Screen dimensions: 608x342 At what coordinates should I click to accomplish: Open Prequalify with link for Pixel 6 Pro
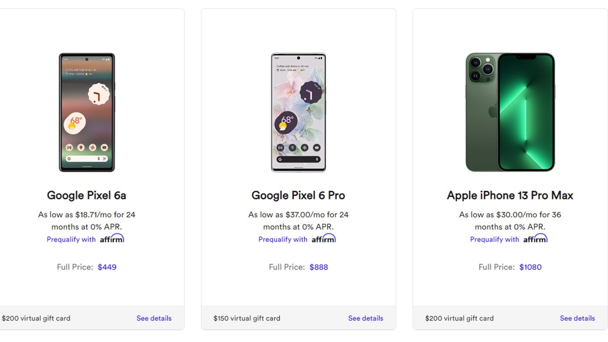pos(283,239)
